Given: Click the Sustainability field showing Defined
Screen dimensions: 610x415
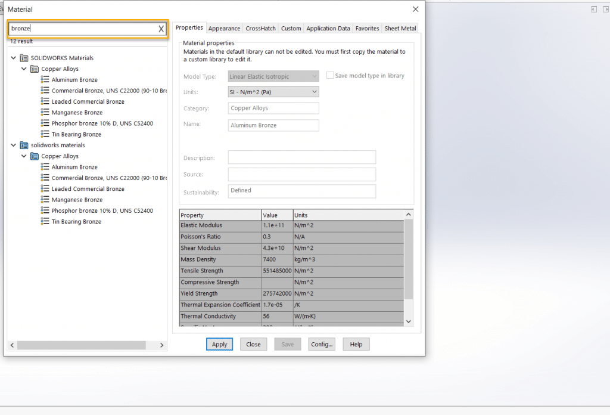Looking at the screenshot, I should 302,191.
